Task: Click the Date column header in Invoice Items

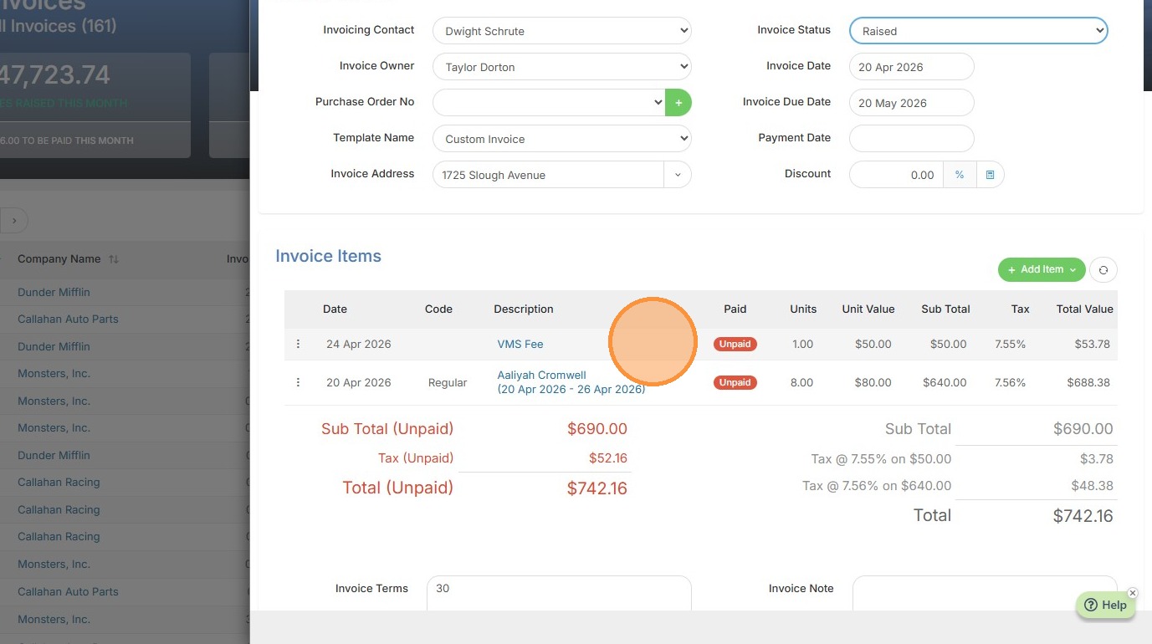Action: coord(335,309)
